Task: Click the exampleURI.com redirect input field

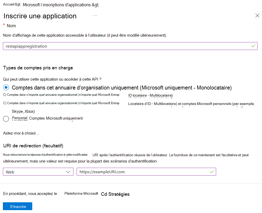Action: (131, 171)
